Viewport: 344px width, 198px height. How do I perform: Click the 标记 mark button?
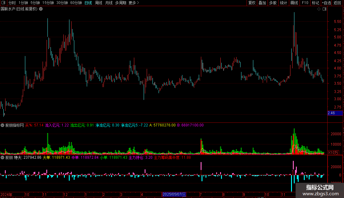315,3
